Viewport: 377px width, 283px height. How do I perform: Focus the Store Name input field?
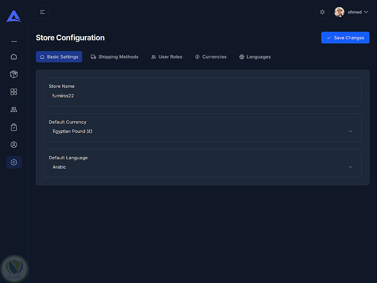click(x=202, y=96)
